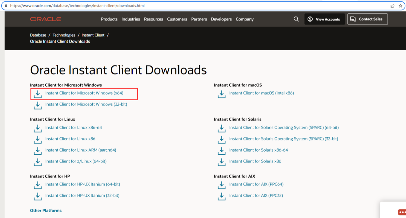Click the browser share page icon
406x218 pixels.
(392, 6)
